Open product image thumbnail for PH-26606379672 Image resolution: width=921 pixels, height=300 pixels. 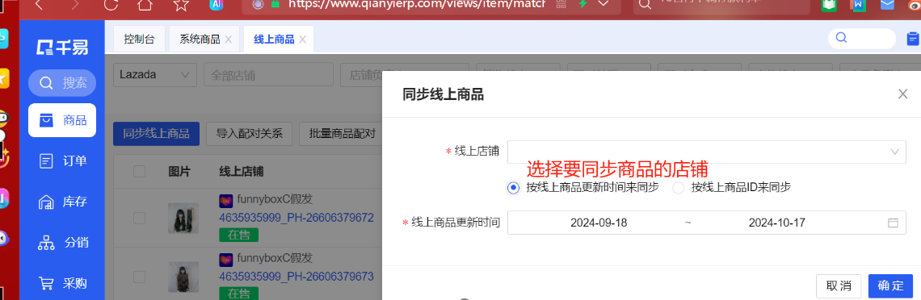[x=183, y=219]
